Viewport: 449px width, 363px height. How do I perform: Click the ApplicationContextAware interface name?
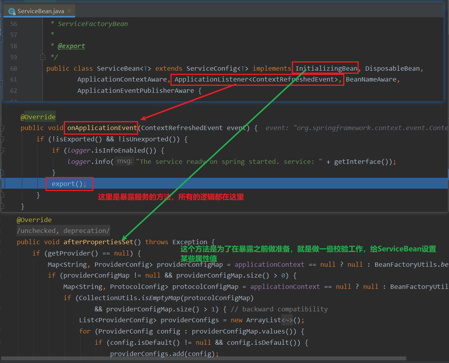(122, 80)
